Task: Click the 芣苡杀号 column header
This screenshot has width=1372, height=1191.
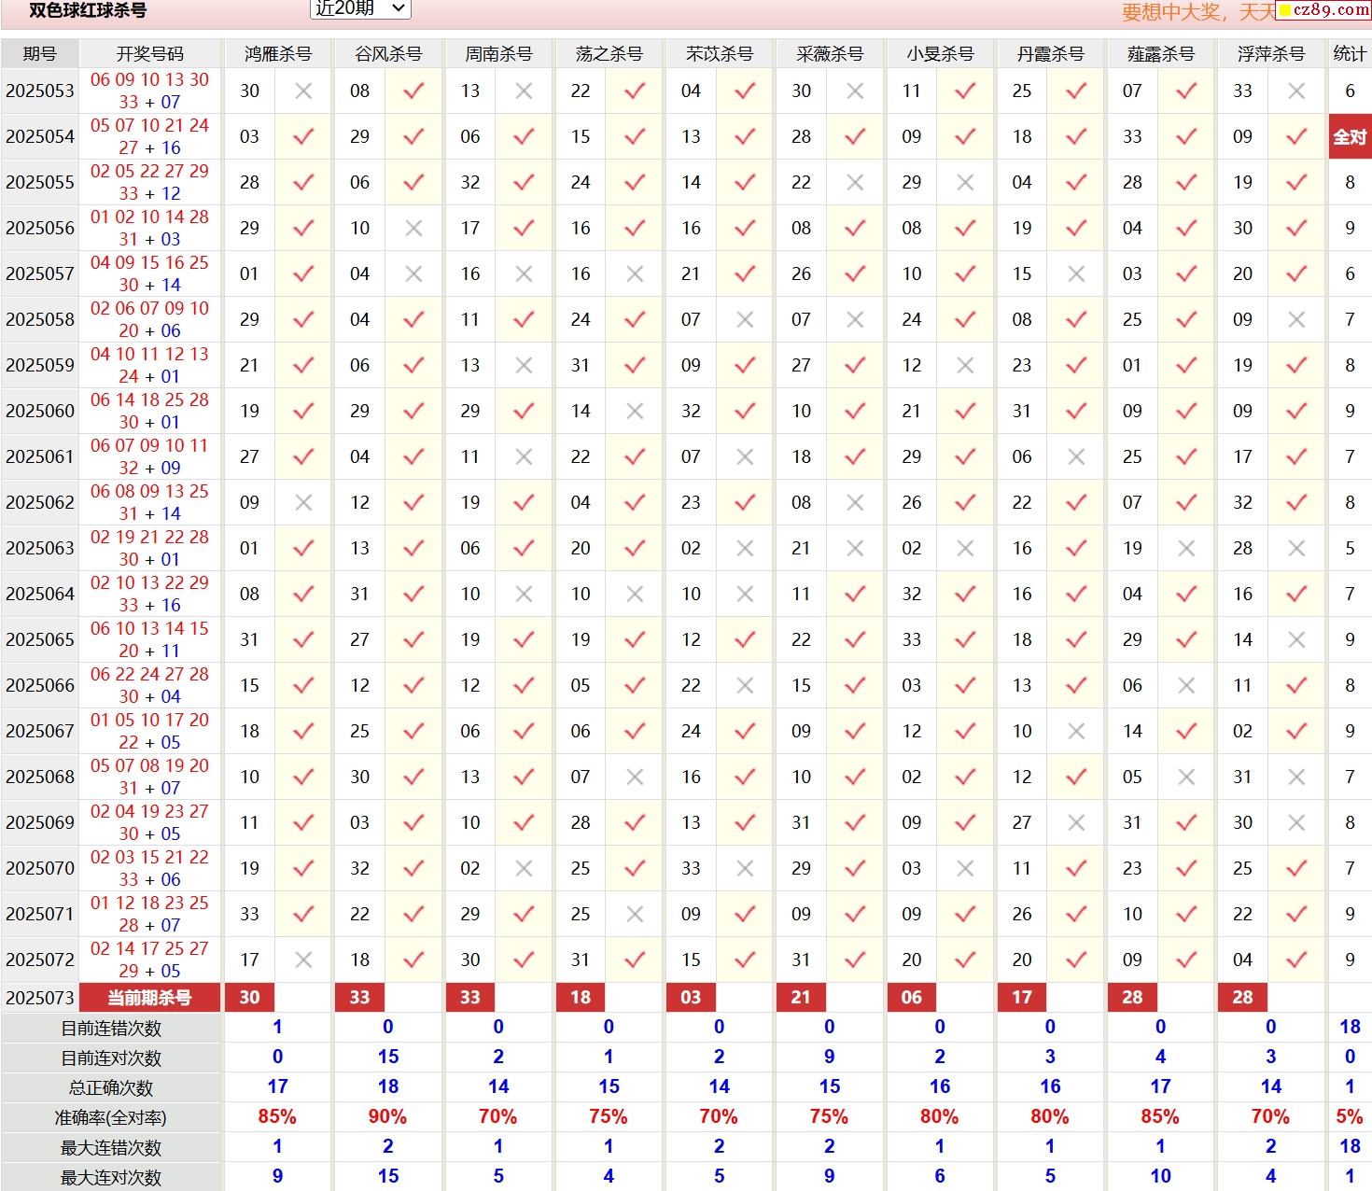Action: [x=719, y=54]
